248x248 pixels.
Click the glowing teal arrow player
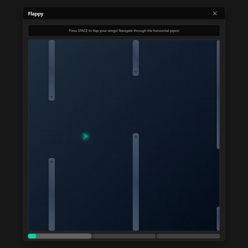(86, 136)
